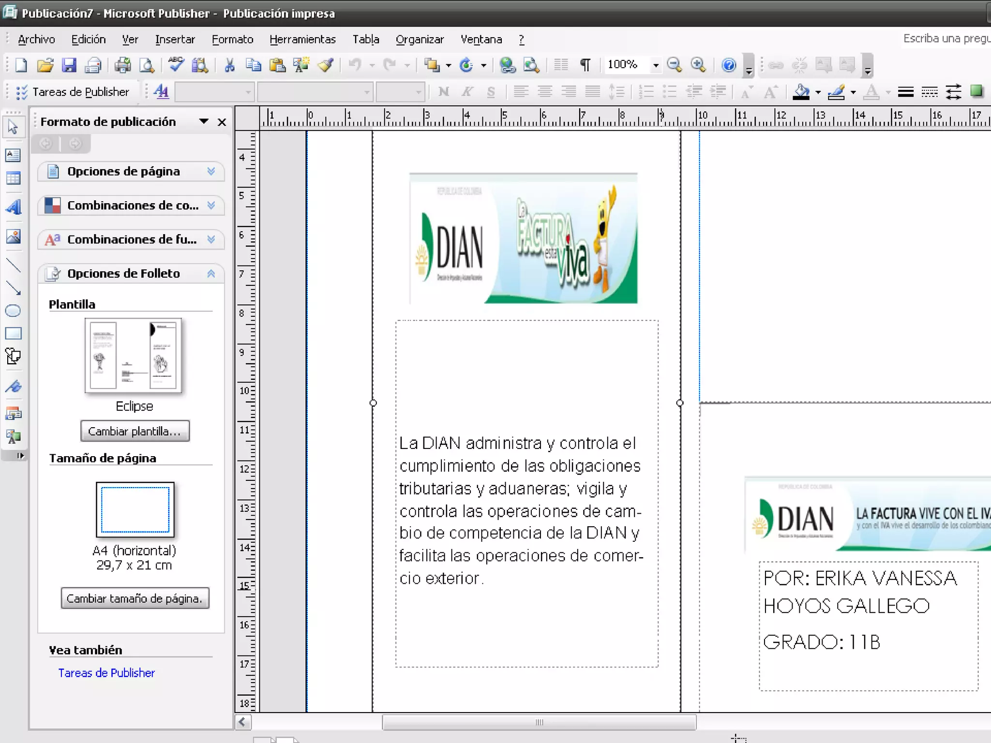Click the Zoom In magnifier icon
The height and width of the screenshot is (743, 991).
point(698,65)
